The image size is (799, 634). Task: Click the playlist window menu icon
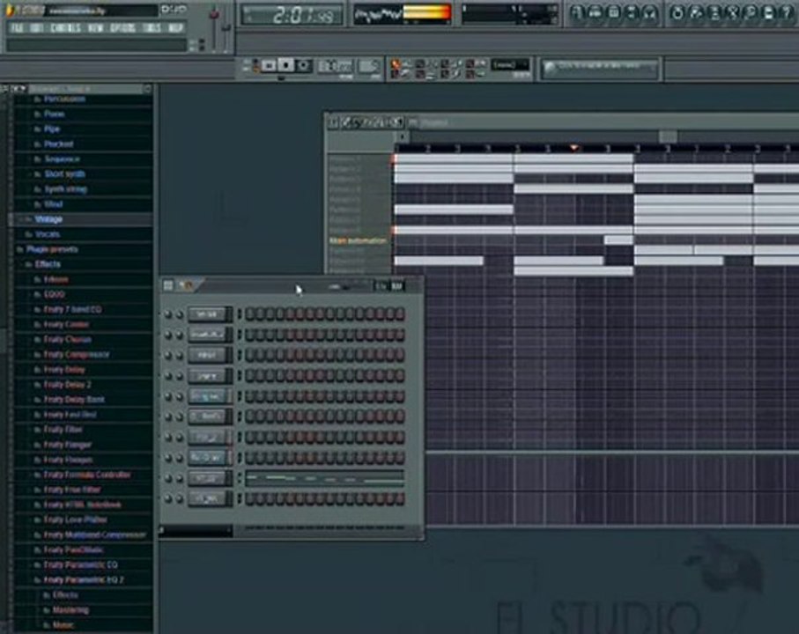click(x=334, y=122)
